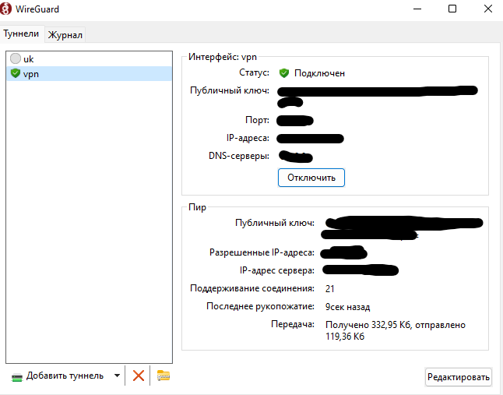Image resolution: width=503 pixels, height=395 pixels.
Task: Select the vpn tunnel row
Action: click(90, 73)
